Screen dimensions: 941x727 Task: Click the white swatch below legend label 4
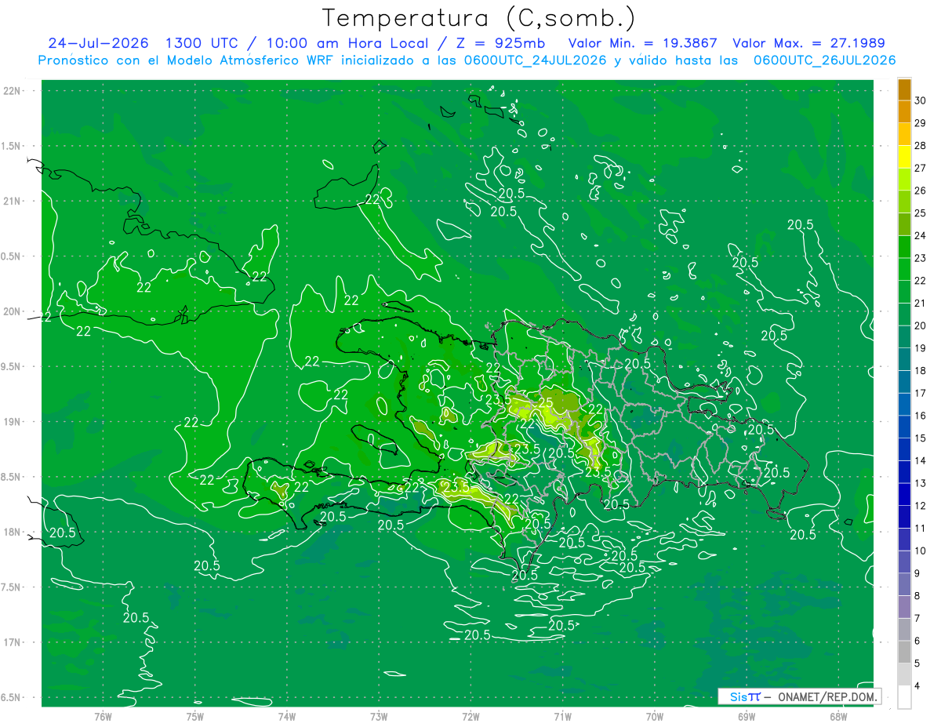pyautogui.click(x=905, y=697)
